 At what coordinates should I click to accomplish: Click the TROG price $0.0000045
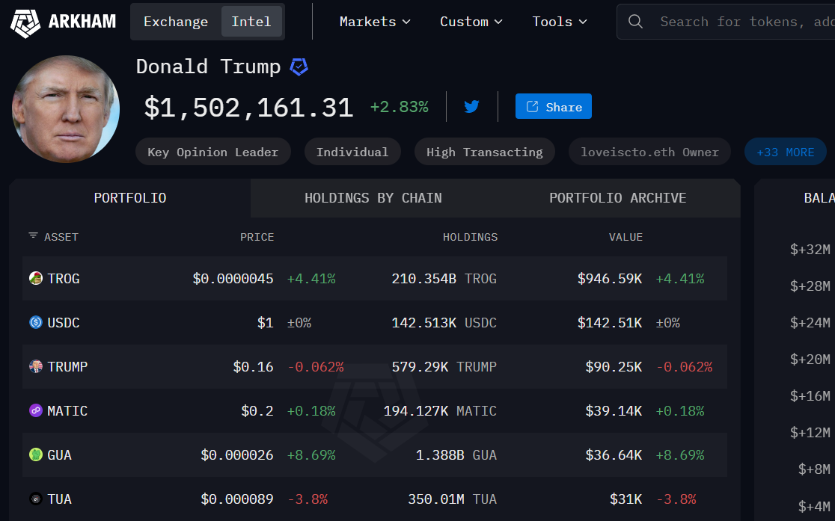click(233, 279)
